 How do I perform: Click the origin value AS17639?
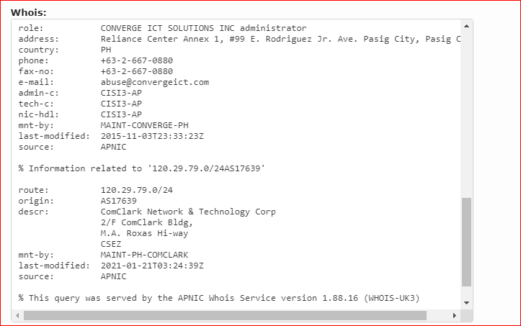(119, 201)
